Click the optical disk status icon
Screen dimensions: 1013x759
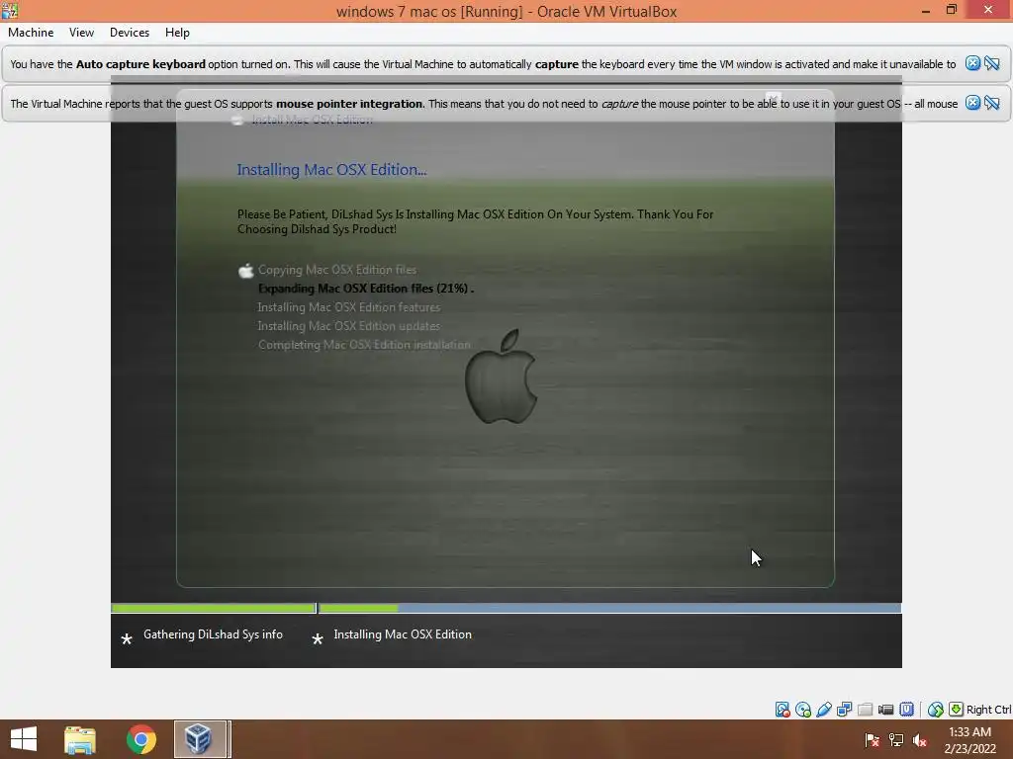click(803, 710)
